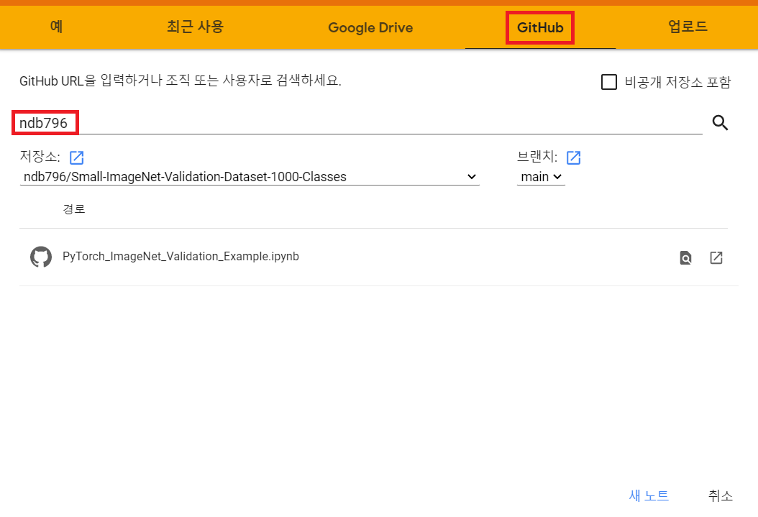Open notebook in new tab icon
The image size is (758, 517).
716,258
